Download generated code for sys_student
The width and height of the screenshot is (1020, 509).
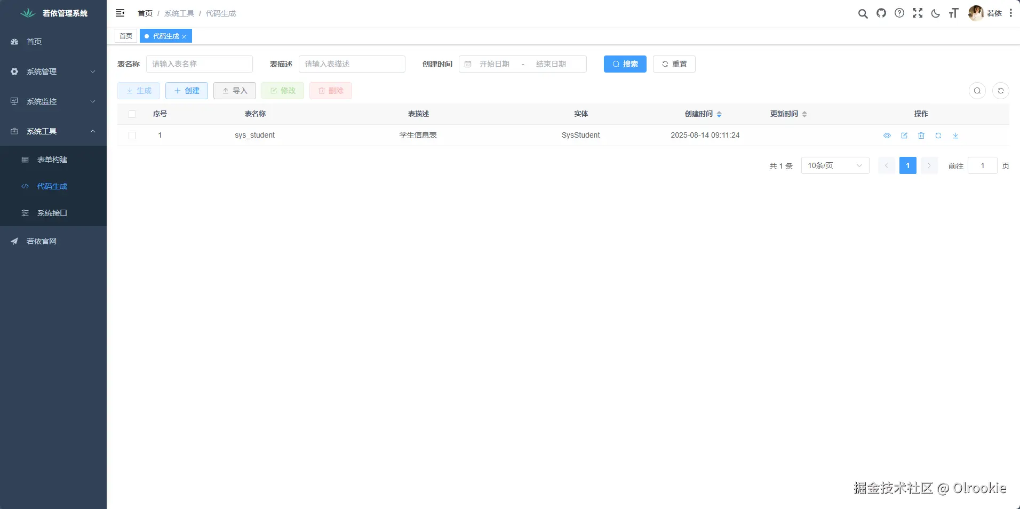pyautogui.click(x=956, y=136)
